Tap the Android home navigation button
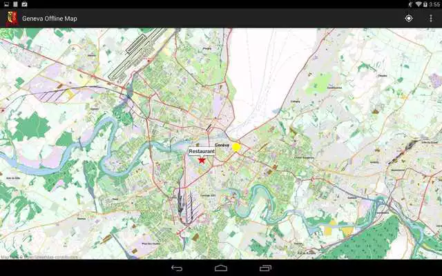442x276 pixels. [221, 268]
